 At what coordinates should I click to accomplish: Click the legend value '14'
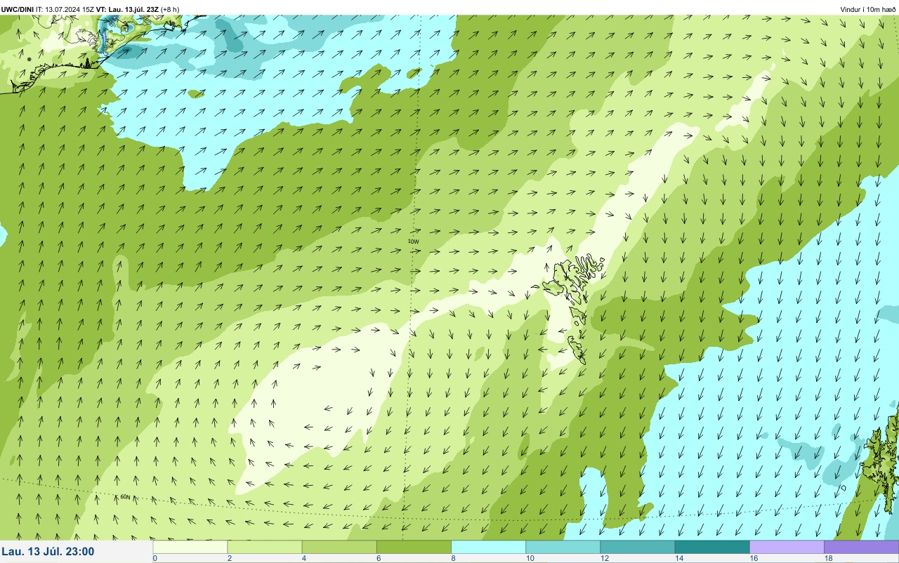pos(678,559)
